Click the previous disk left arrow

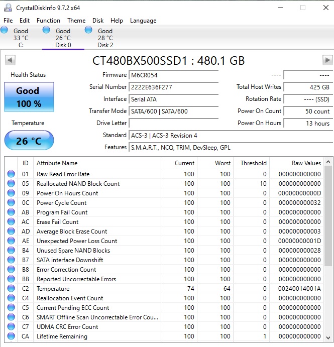[9, 60]
